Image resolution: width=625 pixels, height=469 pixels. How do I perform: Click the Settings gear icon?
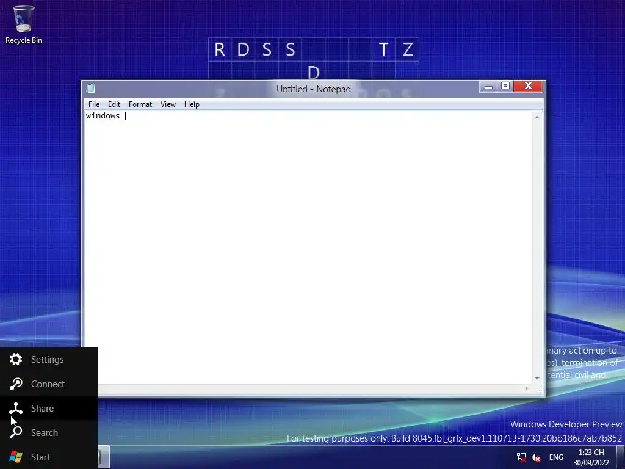coord(16,359)
